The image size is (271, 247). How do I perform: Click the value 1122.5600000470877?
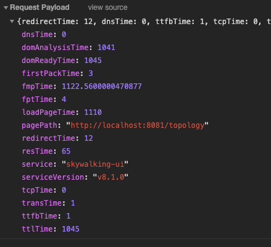pyautogui.click(x=102, y=86)
